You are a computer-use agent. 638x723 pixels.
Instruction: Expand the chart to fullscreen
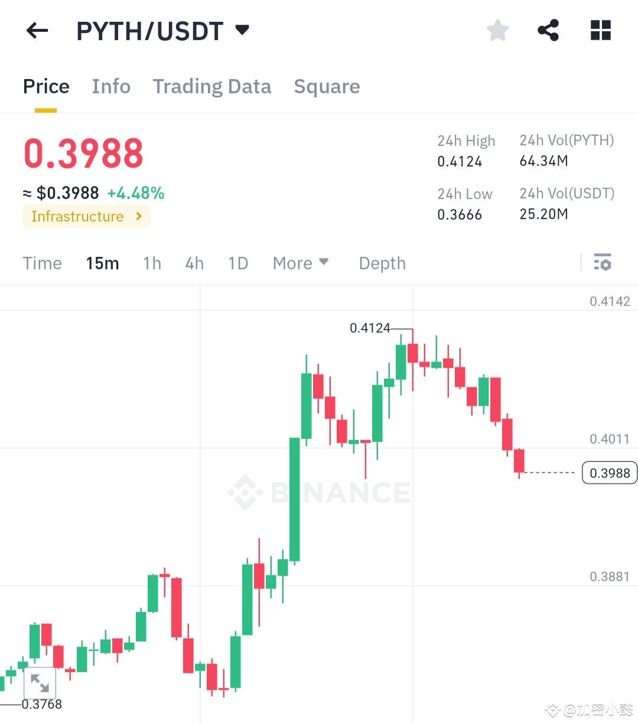click(x=40, y=683)
